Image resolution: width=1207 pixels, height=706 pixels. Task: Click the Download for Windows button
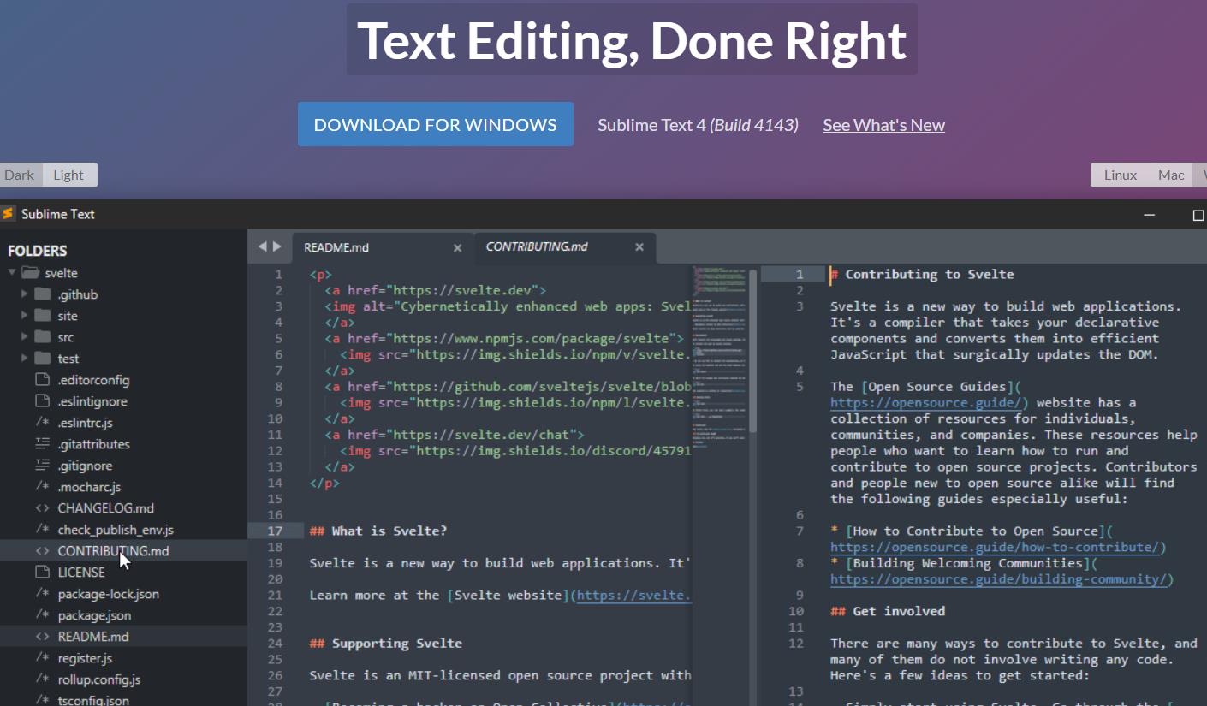tap(435, 124)
